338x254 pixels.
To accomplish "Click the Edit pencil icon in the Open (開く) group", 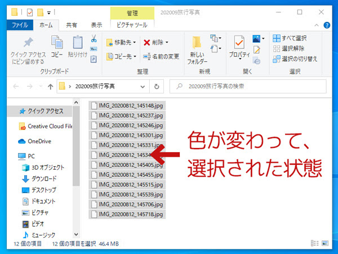I will click(256, 50).
